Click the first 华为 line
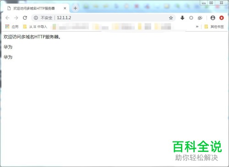229x167 pixels. [x=8, y=47]
